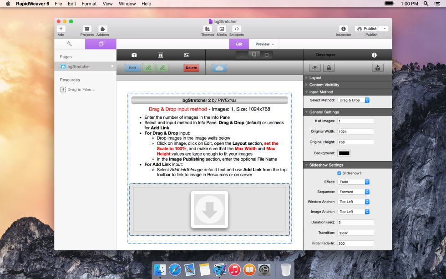Viewport: 446px width, 279px height.
Task: Click the Original Width field
Action: pyautogui.click(x=355, y=132)
